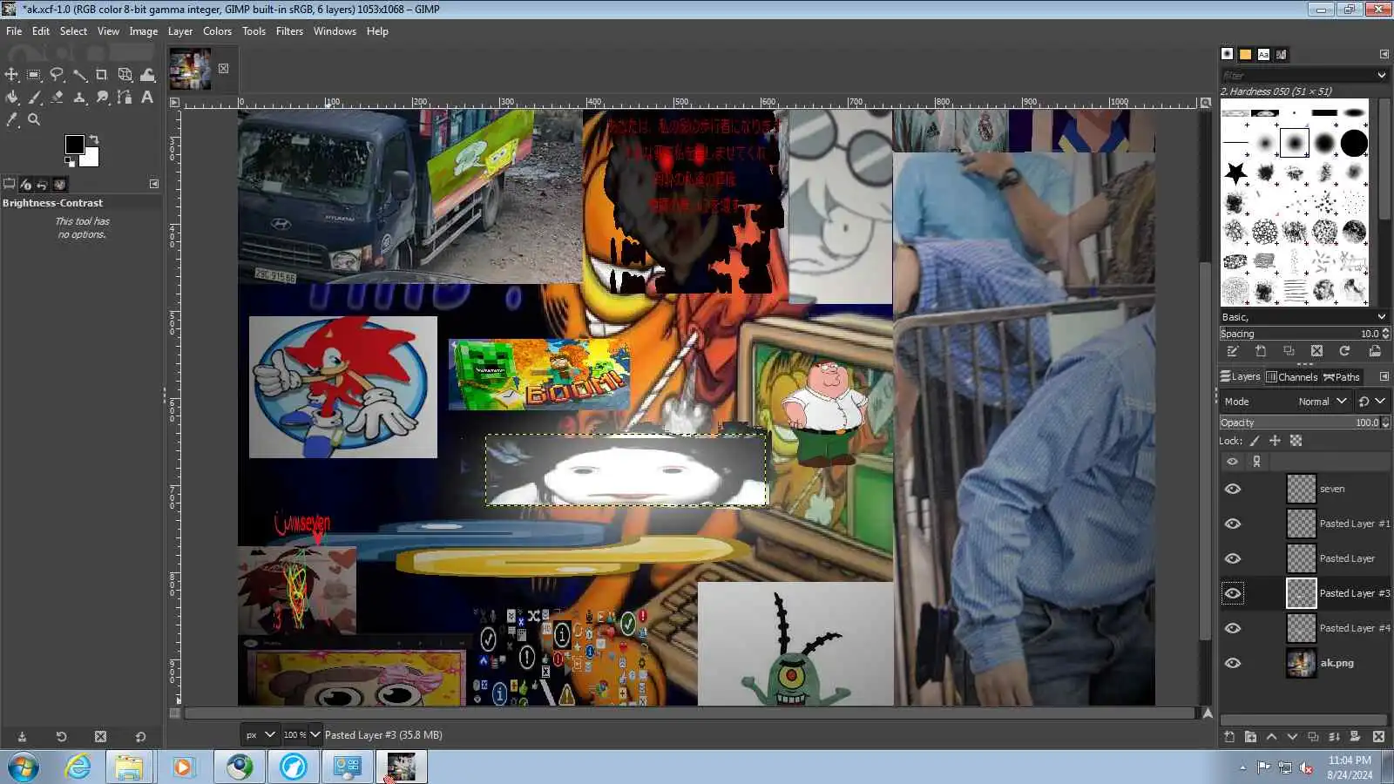
Task: Open the brush filter dropdown arrow
Action: point(1381,76)
